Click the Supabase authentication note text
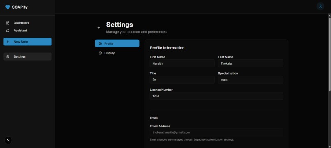This screenshot has width=331, height=148. point(192,139)
